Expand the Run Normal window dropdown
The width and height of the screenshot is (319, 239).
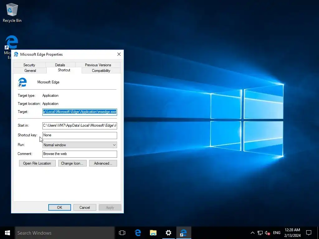pos(79,145)
